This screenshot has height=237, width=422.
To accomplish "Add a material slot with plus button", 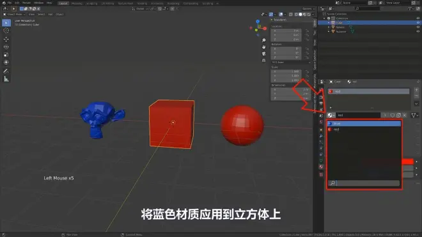I will [416, 90].
